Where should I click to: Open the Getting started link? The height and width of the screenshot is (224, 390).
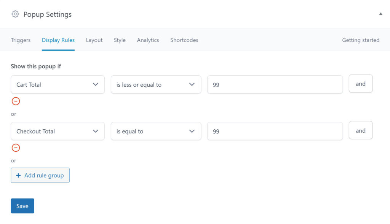360,40
